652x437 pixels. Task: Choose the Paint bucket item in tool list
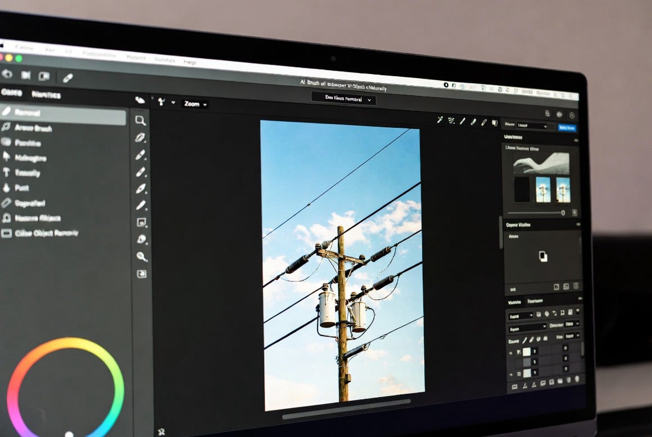pyautogui.click(x=17, y=188)
